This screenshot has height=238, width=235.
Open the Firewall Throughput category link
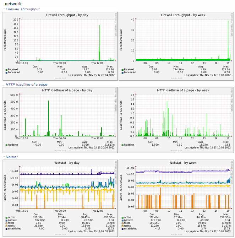(22, 9)
